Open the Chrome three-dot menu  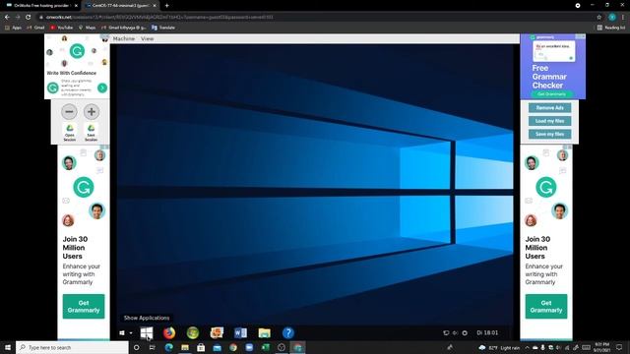(623, 17)
